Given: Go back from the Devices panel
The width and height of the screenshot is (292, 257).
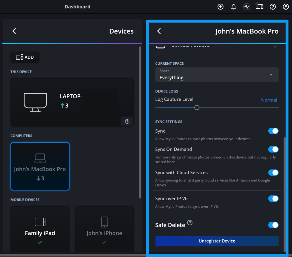Looking at the screenshot, I should click(x=14, y=31).
